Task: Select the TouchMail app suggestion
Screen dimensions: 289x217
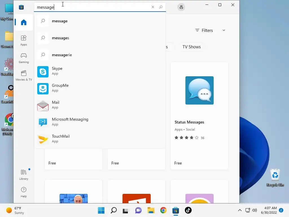Action: coord(100,139)
